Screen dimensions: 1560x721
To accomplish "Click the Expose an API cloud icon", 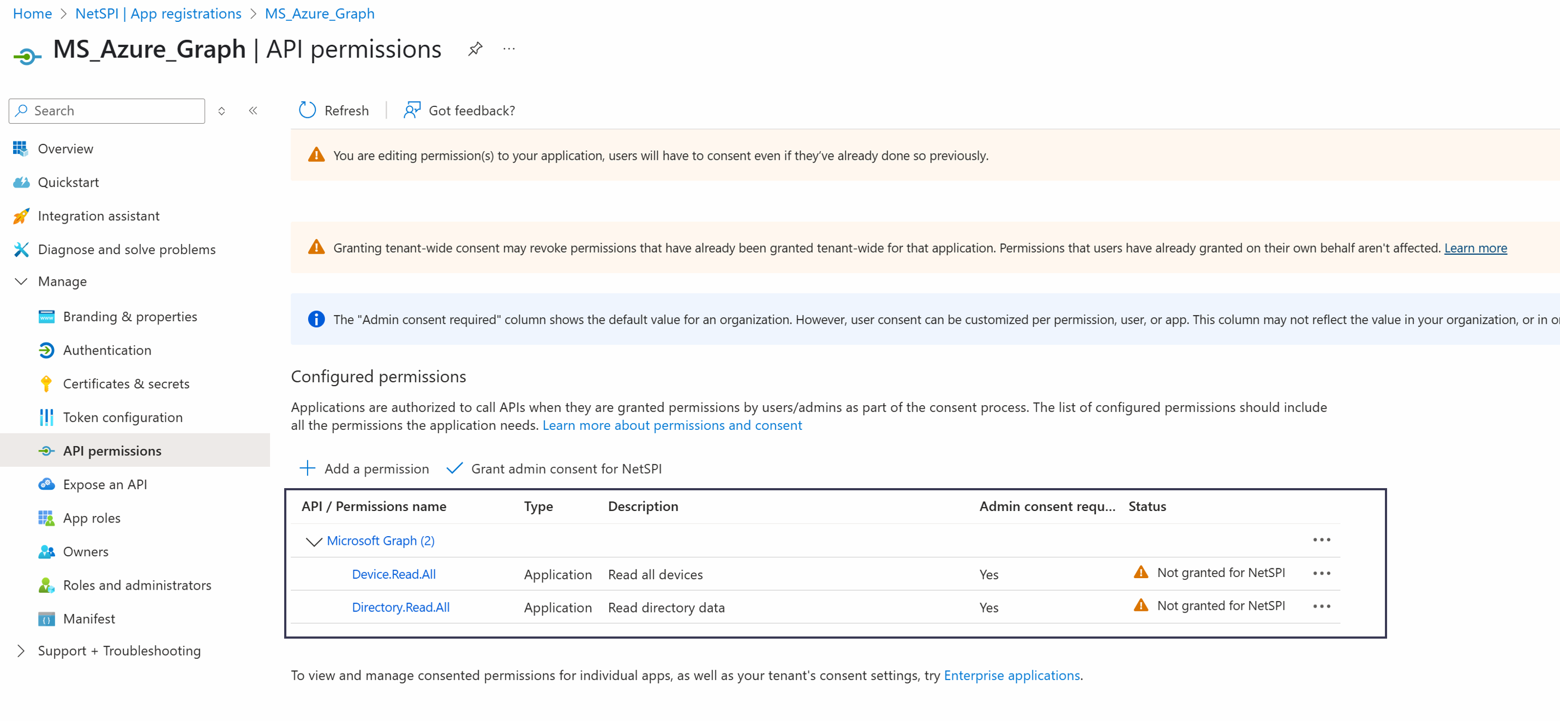I will (46, 484).
